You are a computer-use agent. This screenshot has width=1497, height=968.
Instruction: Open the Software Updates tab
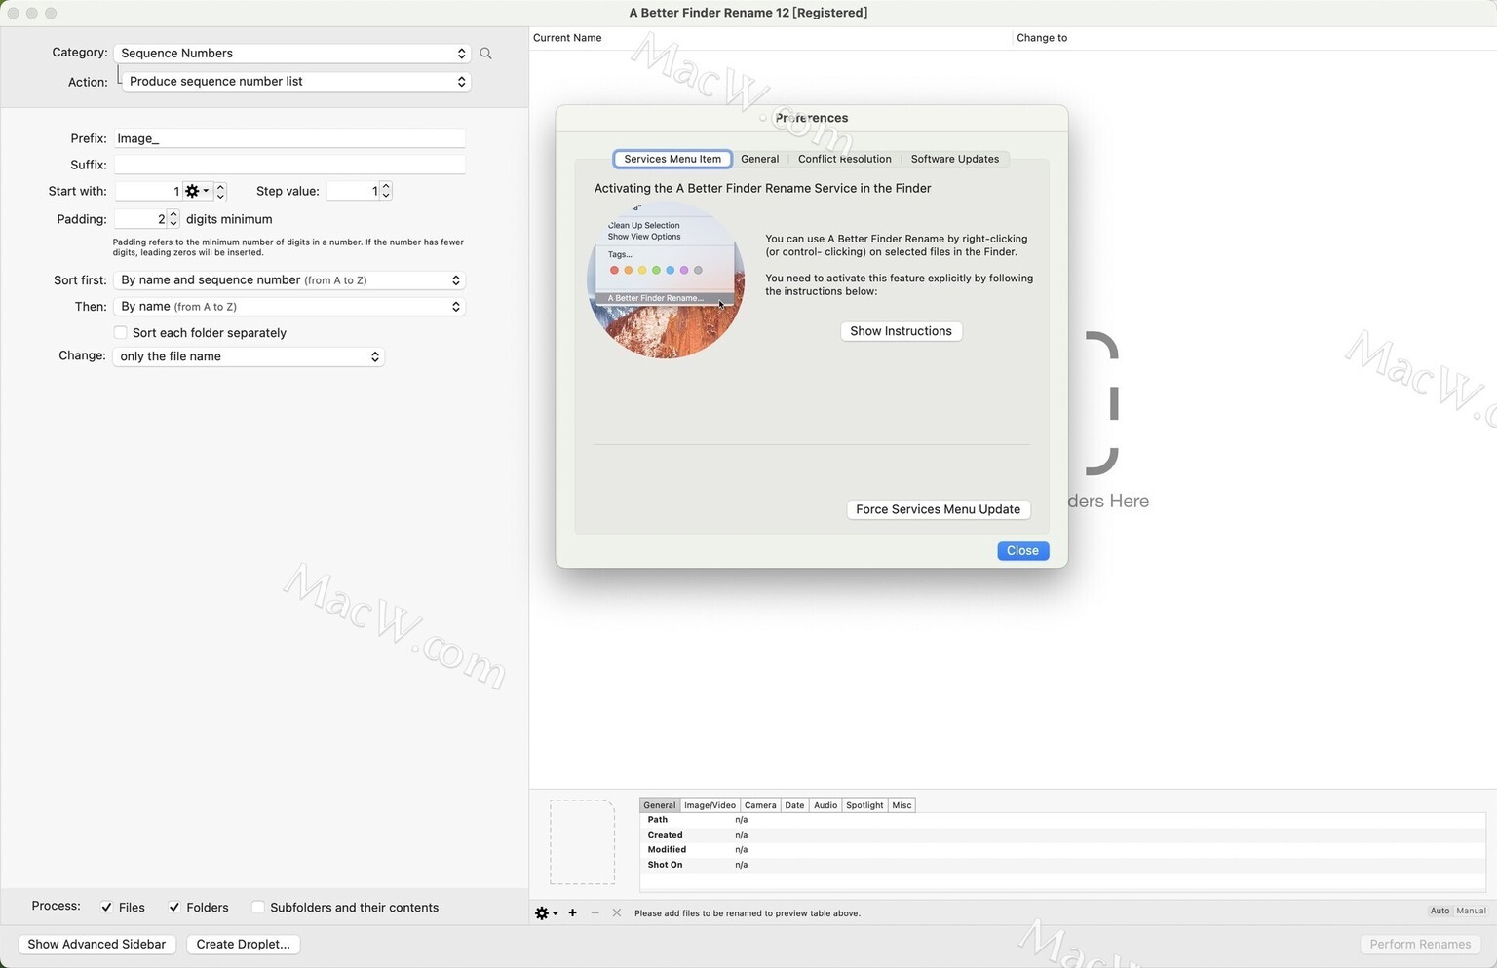click(x=955, y=159)
